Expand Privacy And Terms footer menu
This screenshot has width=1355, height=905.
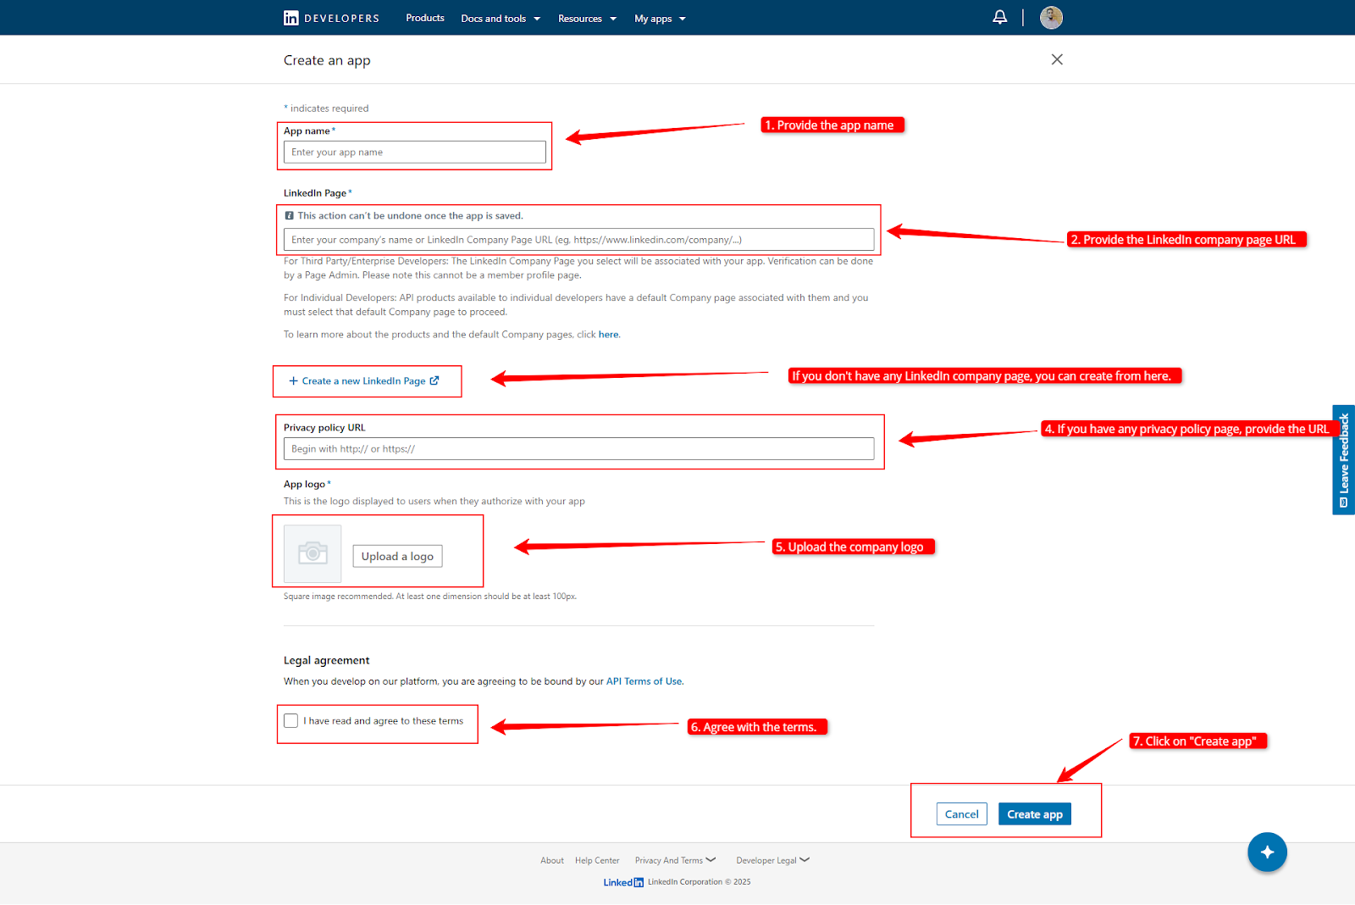click(x=676, y=860)
